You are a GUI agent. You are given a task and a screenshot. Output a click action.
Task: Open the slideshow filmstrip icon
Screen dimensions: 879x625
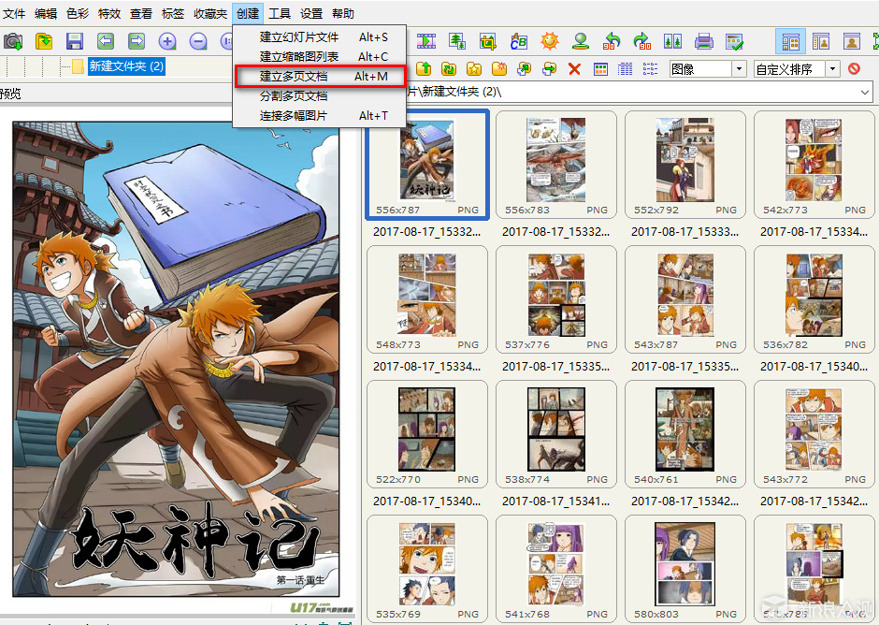point(426,41)
